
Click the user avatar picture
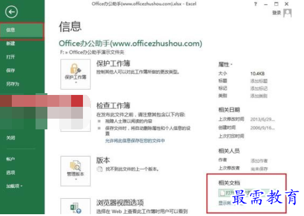[287, 13]
